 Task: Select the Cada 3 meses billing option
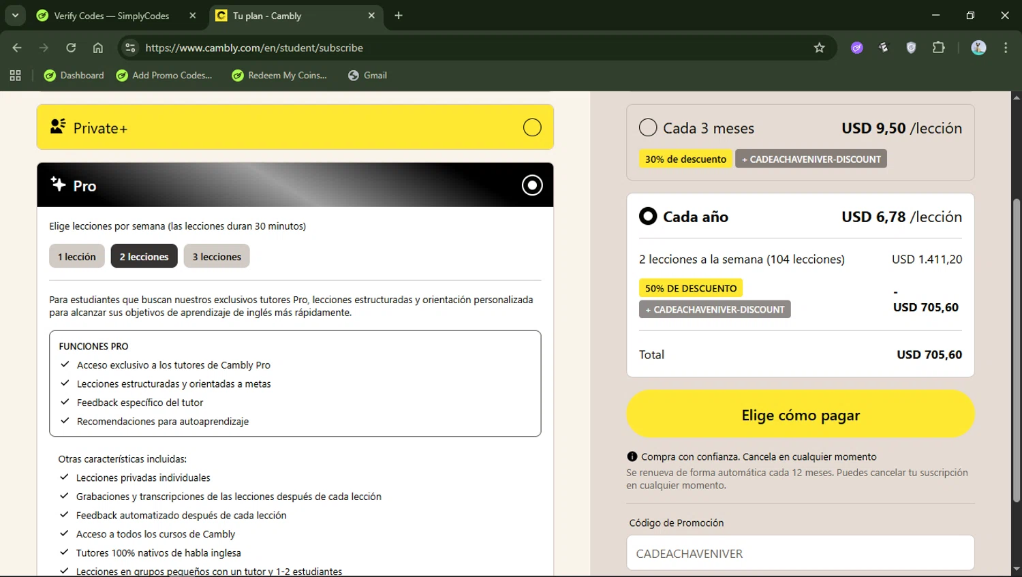(x=648, y=127)
